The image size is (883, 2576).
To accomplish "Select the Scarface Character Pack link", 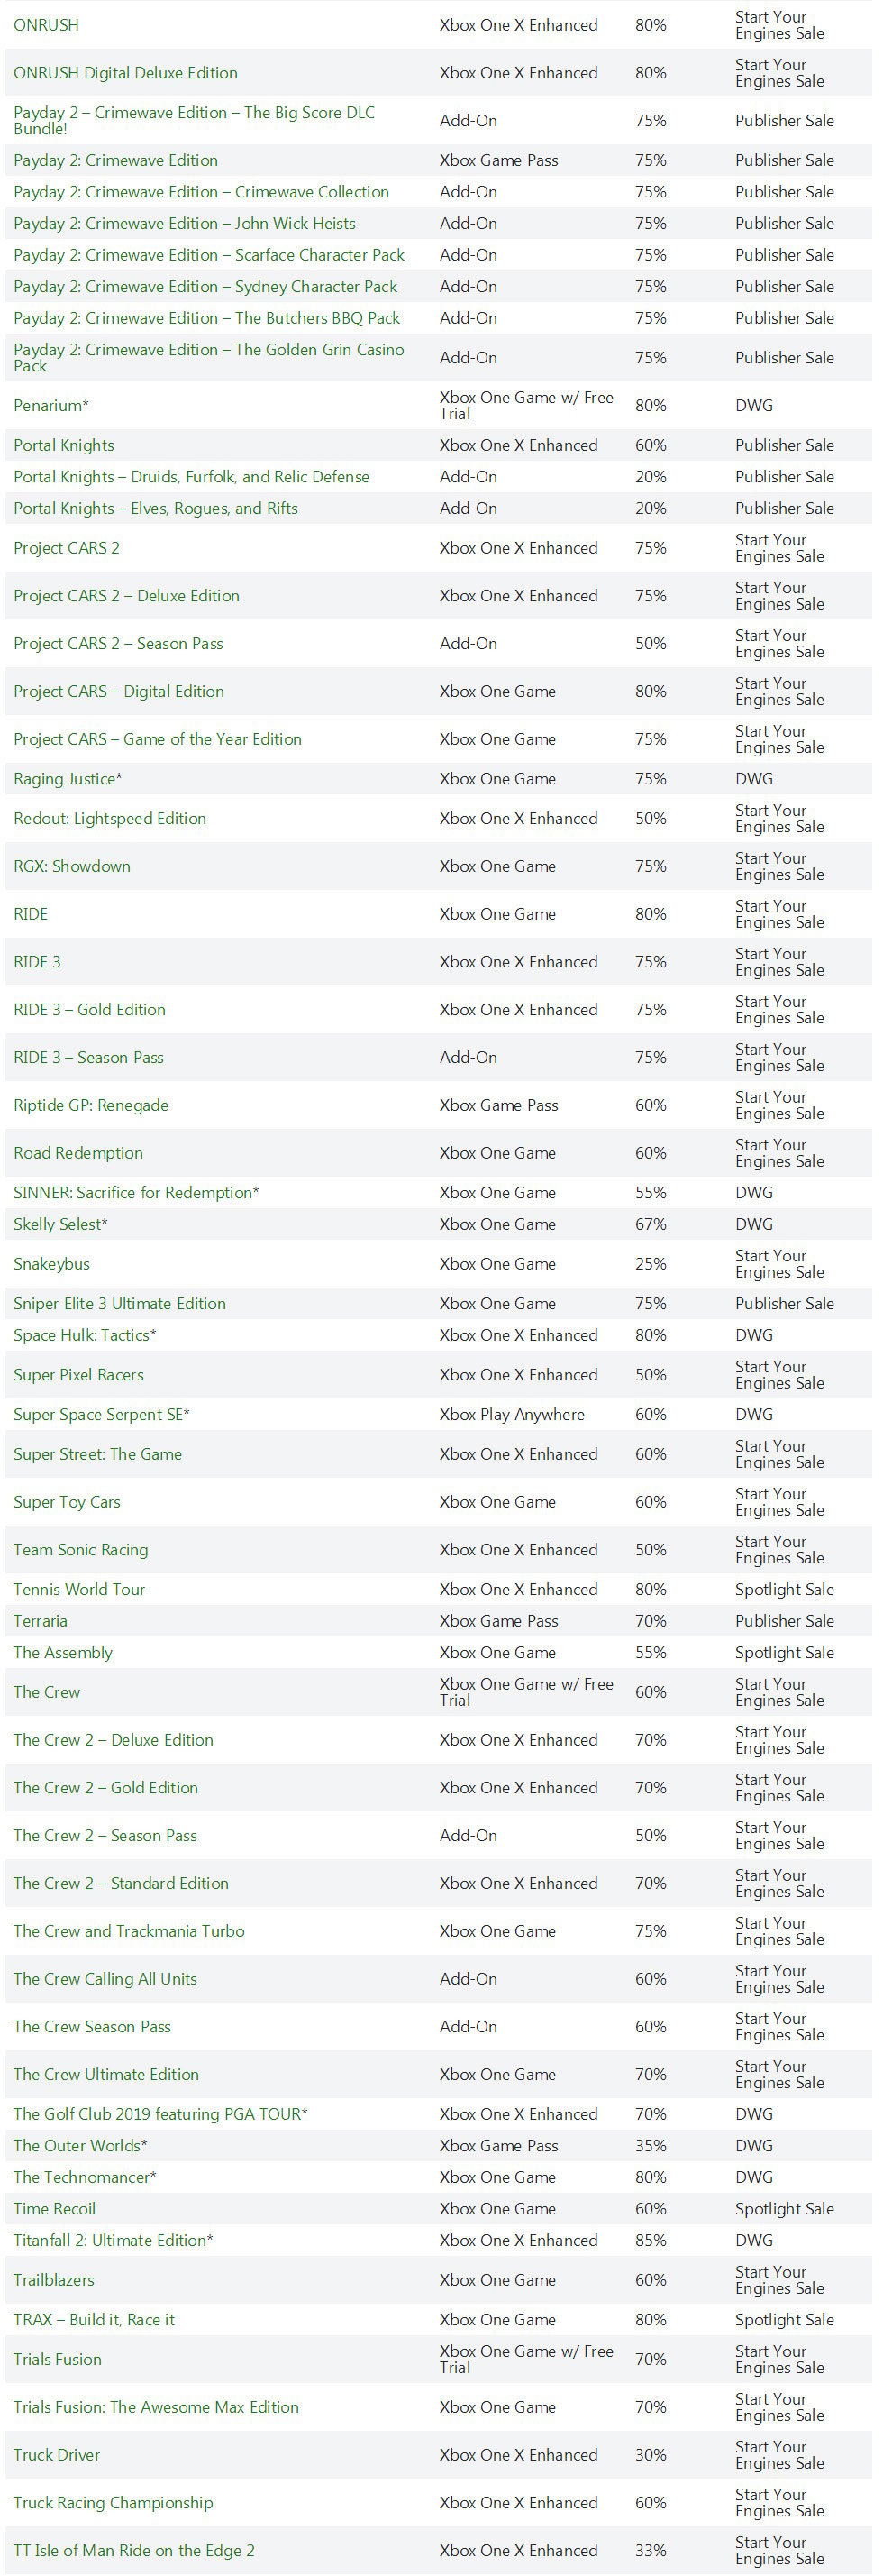I will (x=210, y=255).
